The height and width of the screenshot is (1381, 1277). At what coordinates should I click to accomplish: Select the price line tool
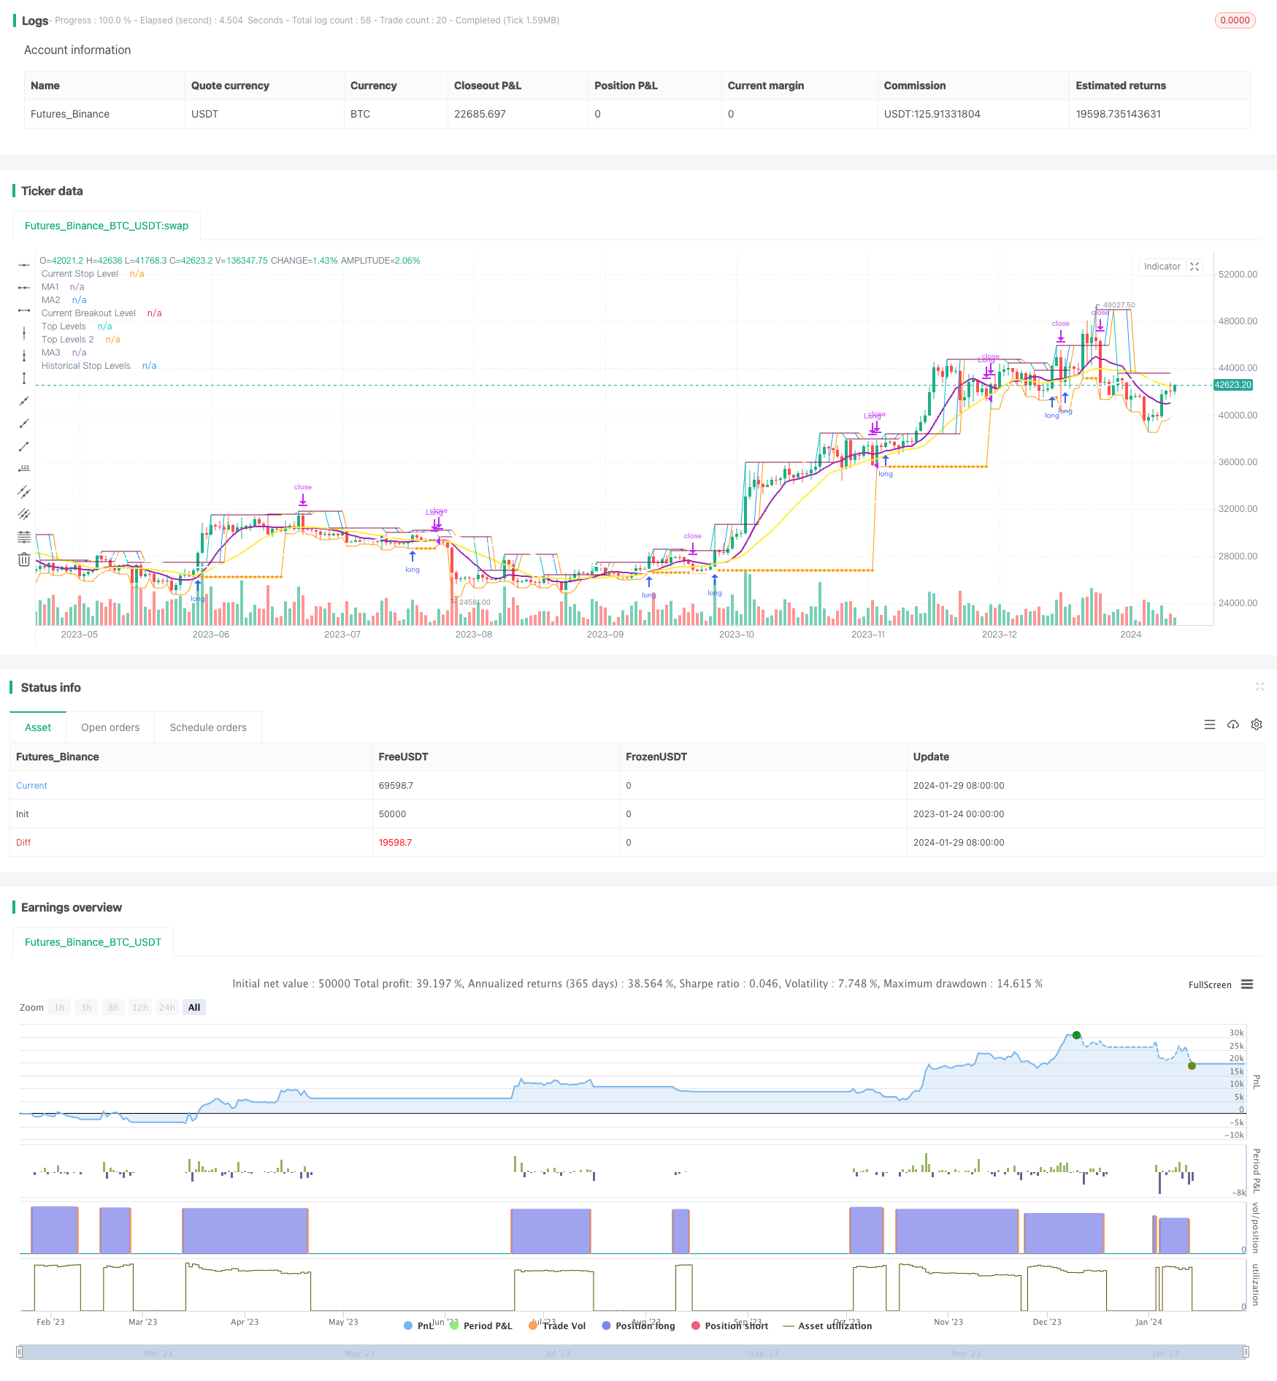coord(24,469)
